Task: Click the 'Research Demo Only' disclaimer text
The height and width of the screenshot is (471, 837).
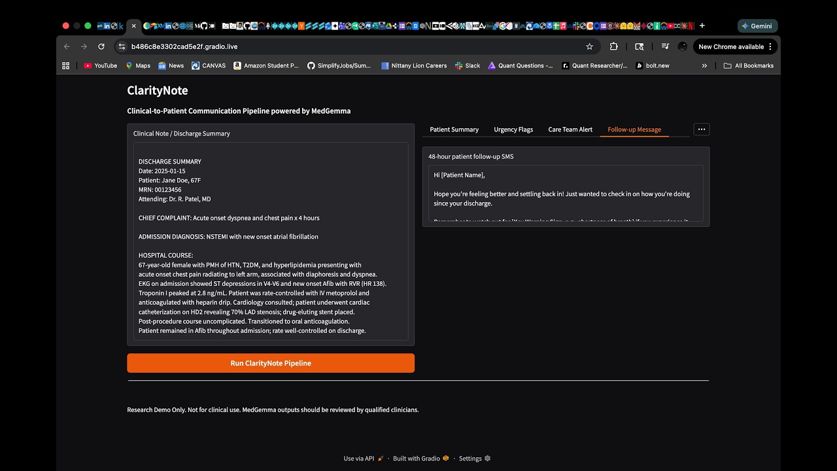Action: (x=273, y=410)
